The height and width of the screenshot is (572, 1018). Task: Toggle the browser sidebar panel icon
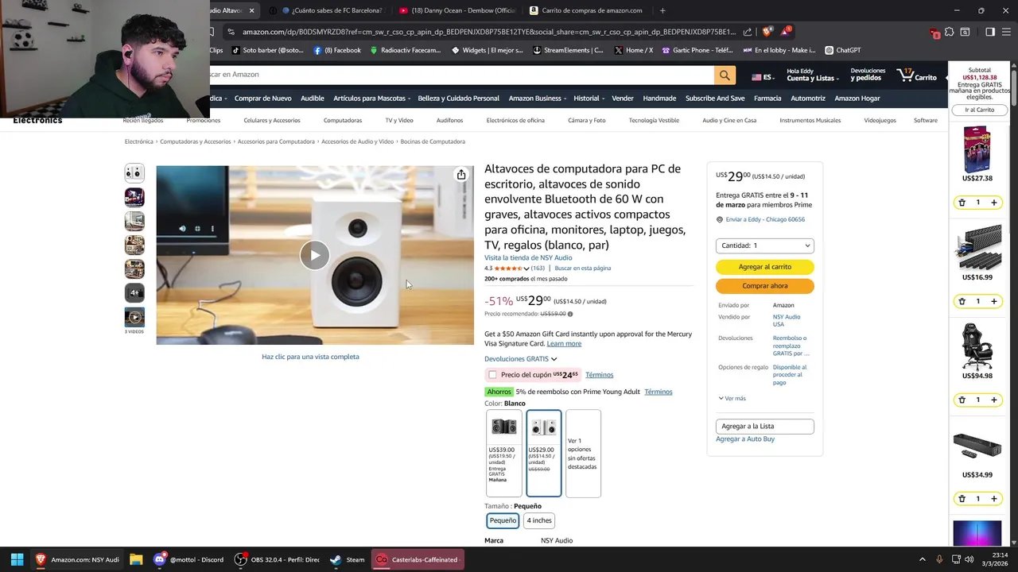click(990, 32)
